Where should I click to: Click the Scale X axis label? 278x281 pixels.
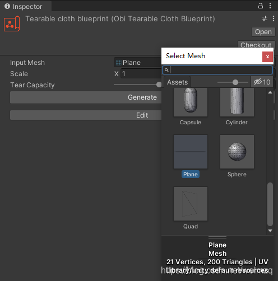(117, 74)
